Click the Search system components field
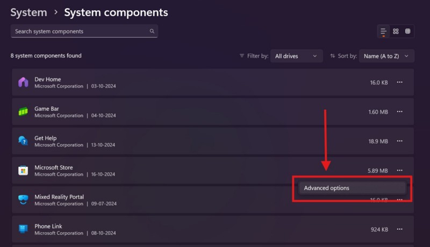This screenshot has height=247, width=430. click(x=81, y=31)
